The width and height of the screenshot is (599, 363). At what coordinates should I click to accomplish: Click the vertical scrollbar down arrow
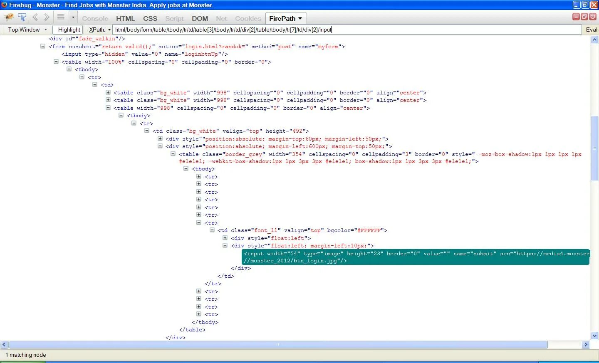(x=594, y=336)
